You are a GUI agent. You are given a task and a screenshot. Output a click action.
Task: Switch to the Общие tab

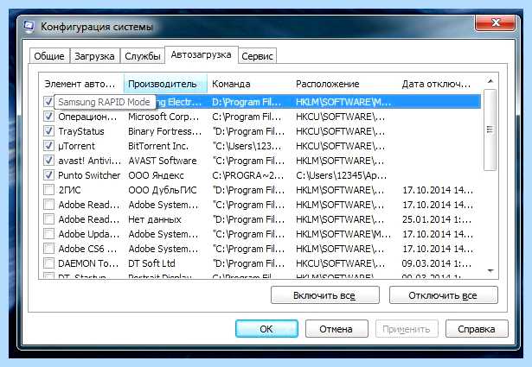tap(49, 56)
